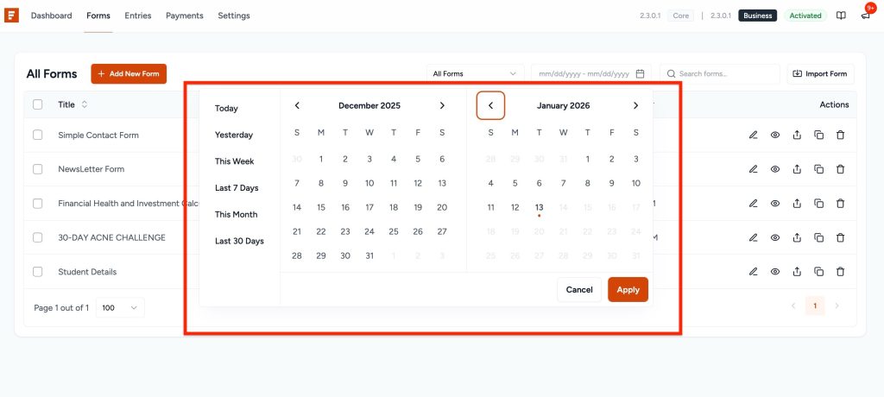Go to next month after January 2026
This screenshot has width=884, height=397.
tap(635, 105)
